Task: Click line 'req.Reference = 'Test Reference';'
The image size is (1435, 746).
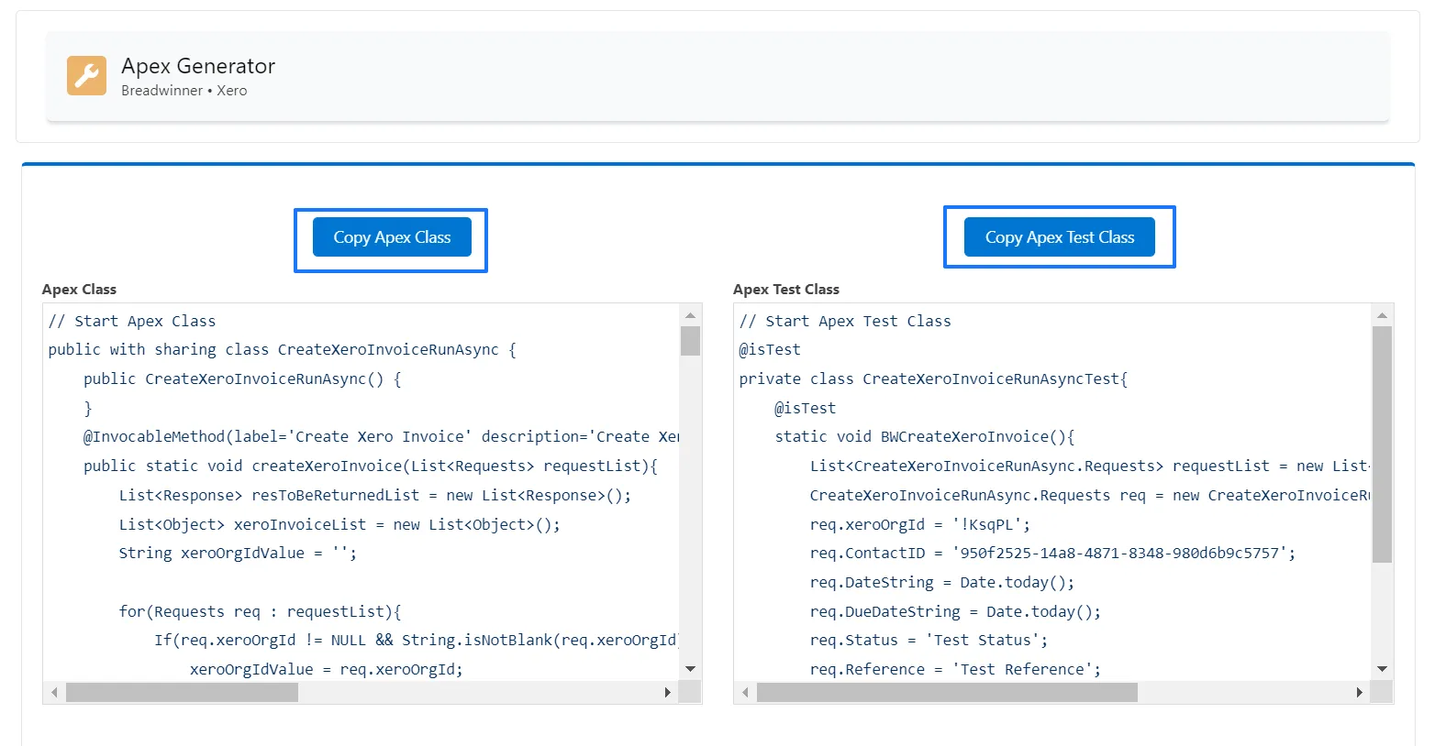Action: coord(955,670)
